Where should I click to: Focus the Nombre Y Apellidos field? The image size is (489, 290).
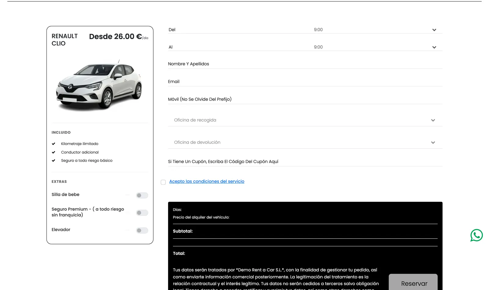coord(305,64)
